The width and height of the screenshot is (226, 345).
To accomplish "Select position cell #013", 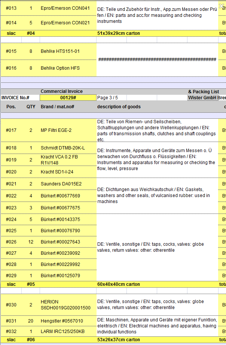I will point(11,8).
